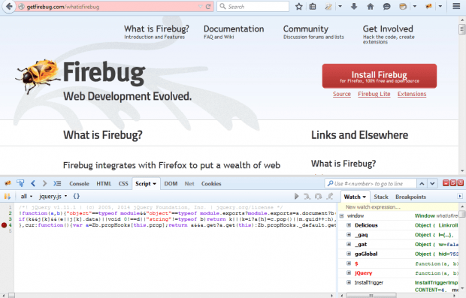Navigate forward in Firebug panel history
Image resolution: width=466 pixels, height=298 pixels.
[44, 183]
